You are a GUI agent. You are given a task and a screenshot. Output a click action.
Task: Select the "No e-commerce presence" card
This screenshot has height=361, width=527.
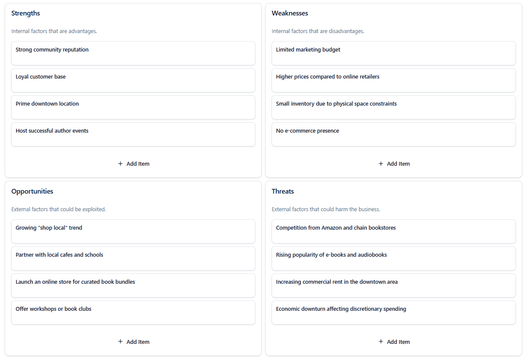click(x=307, y=131)
